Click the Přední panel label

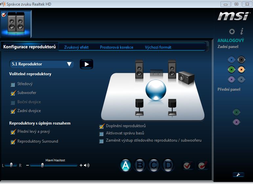click(229, 89)
